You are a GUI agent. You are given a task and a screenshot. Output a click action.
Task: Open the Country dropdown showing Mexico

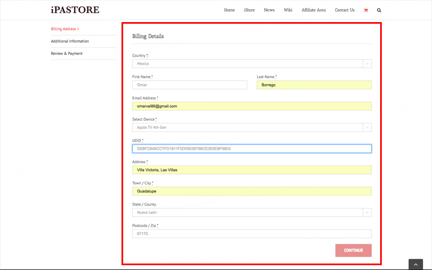(252, 64)
